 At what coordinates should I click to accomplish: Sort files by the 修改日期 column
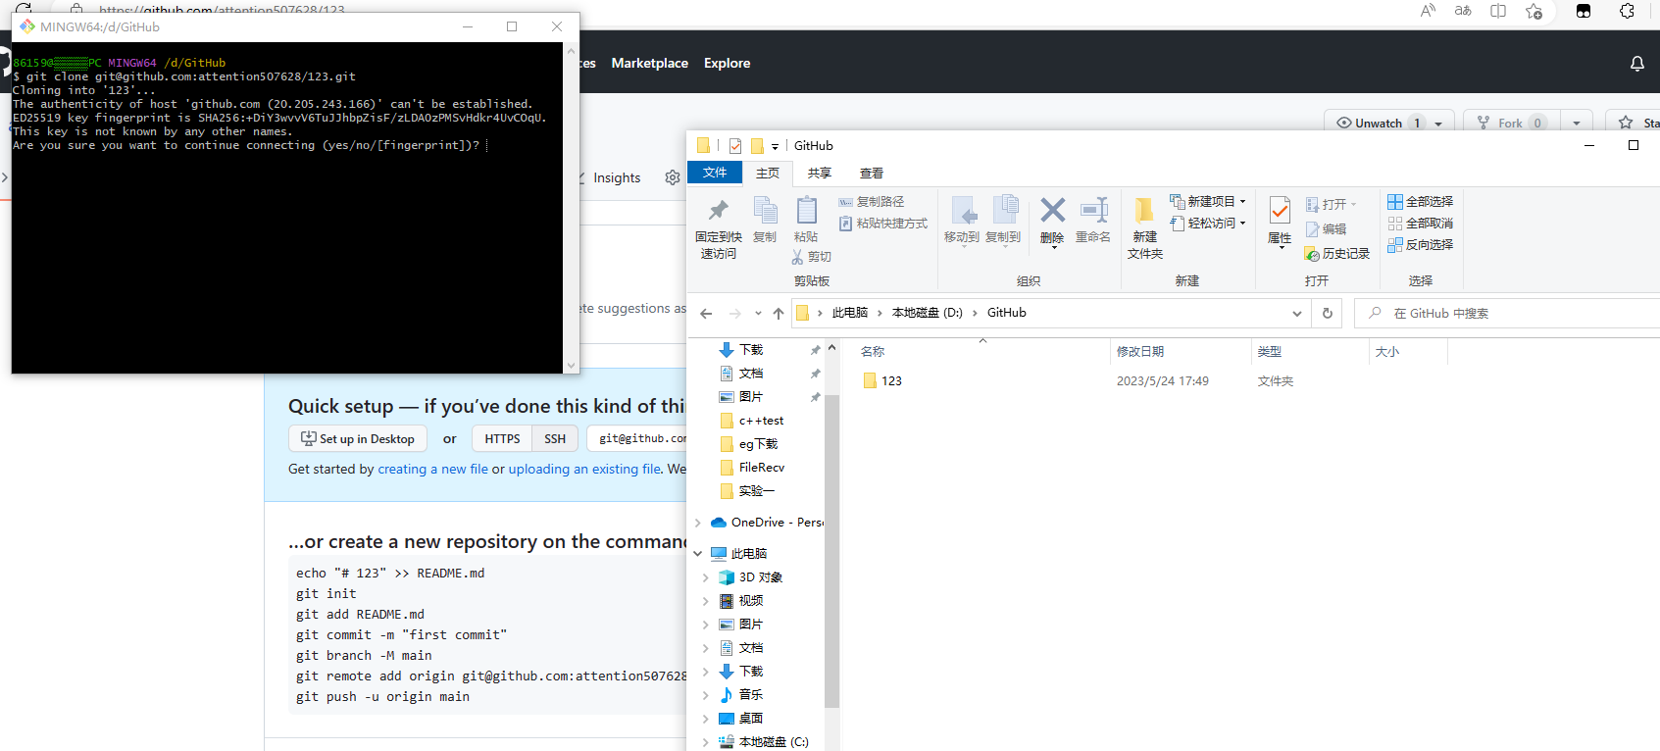coord(1181,352)
